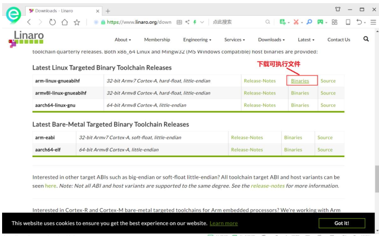Image resolution: width=379 pixels, height=236 pixels.
Task: Open the extensions grid icon
Action: 335,22
